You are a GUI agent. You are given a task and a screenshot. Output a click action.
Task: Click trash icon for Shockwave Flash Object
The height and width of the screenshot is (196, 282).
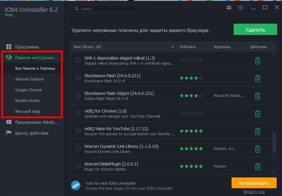(x=258, y=96)
